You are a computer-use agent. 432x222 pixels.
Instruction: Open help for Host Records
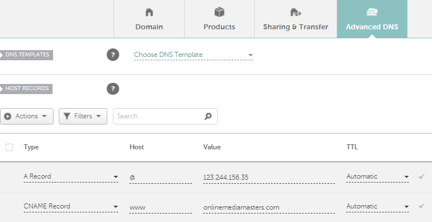(x=113, y=89)
